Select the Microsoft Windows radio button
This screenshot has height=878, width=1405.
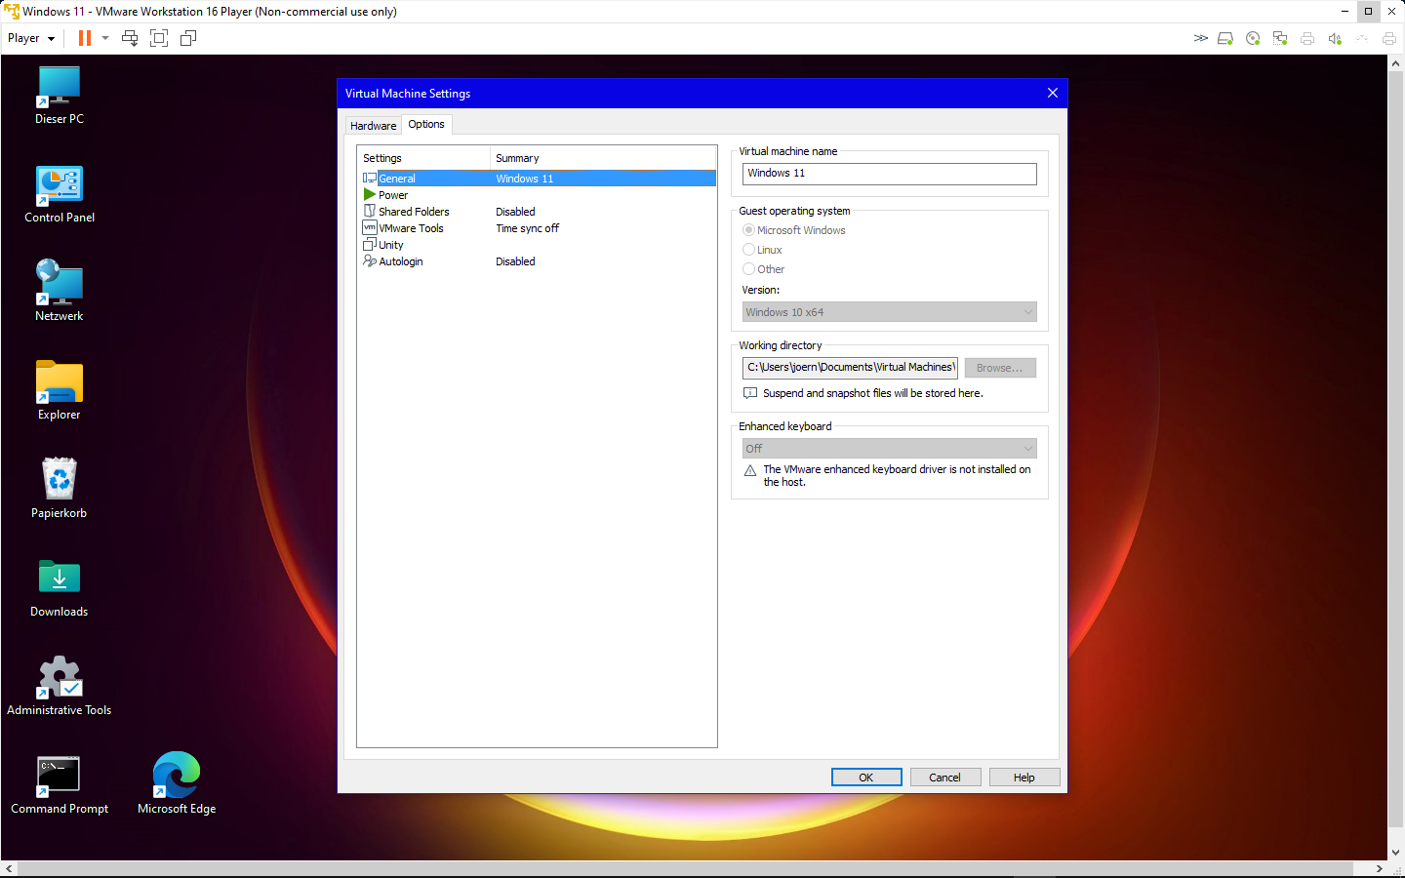coord(748,230)
